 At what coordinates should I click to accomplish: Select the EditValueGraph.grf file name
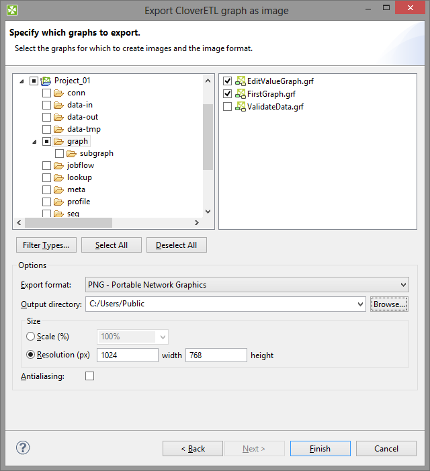(280, 81)
